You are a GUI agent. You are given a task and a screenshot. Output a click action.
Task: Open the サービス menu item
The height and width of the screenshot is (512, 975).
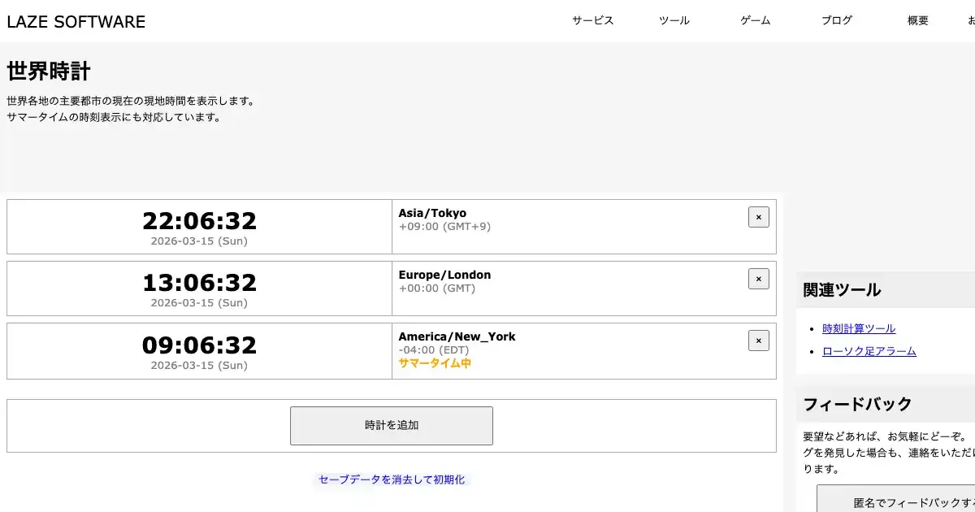tap(592, 21)
